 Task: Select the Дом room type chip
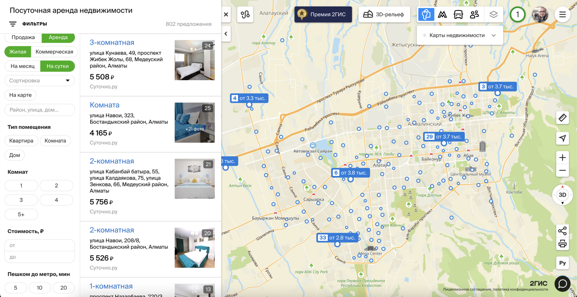click(14, 155)
